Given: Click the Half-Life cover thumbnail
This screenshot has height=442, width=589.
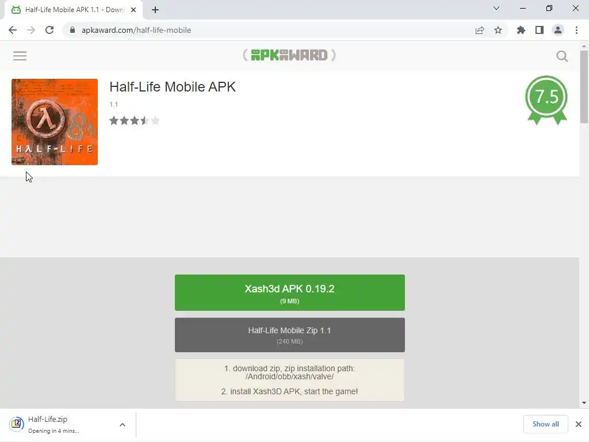Looking at the screenshot, I should 55,122.
